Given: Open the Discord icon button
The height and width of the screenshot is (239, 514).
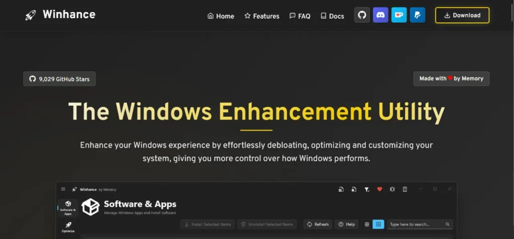Looking at the screenshot, I should (380, 15).
